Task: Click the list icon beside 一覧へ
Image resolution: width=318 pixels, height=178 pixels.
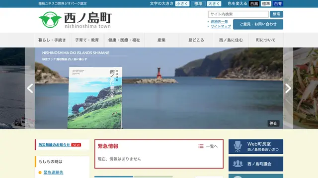Action: click(201, 146)
